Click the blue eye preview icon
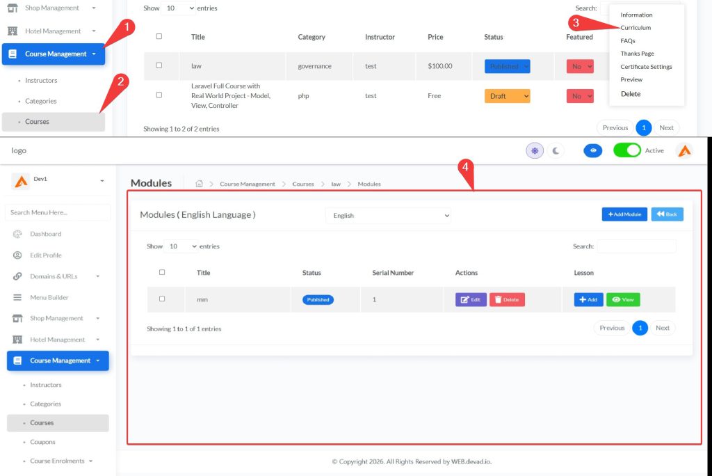 (x=592, y=150)
